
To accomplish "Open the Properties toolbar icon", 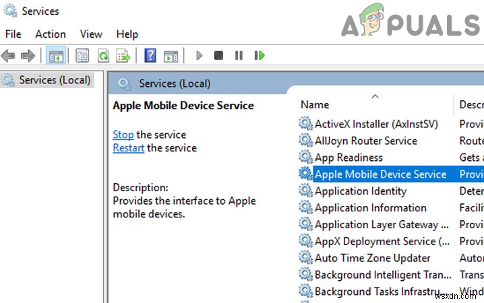I will pyautogui.click(x=82, y=56).
